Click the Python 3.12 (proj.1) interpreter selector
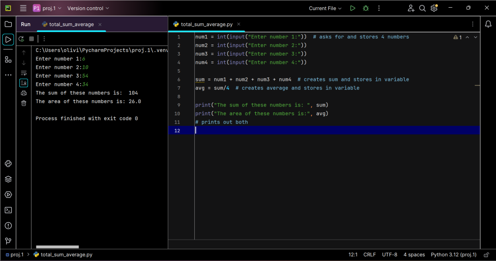The image size is (496, 261). pyautogui.click(x=453, y=255)
